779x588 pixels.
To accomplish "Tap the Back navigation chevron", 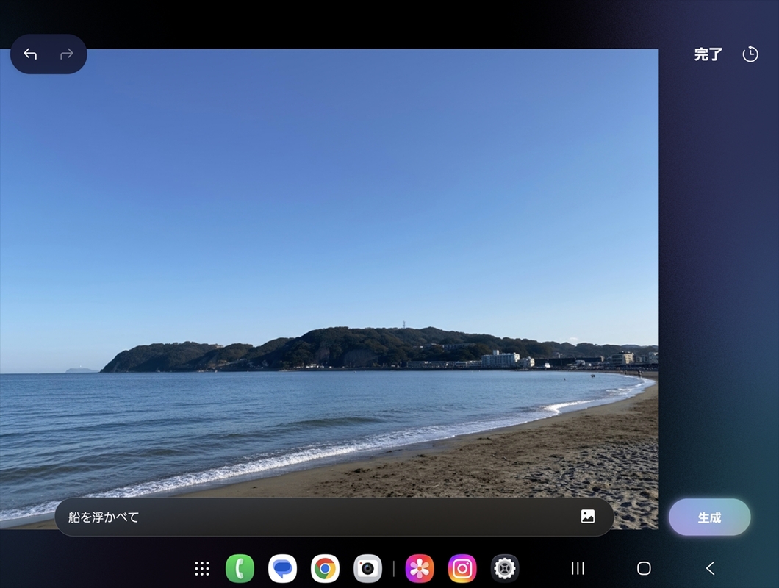I will click(x=711, y=568).
